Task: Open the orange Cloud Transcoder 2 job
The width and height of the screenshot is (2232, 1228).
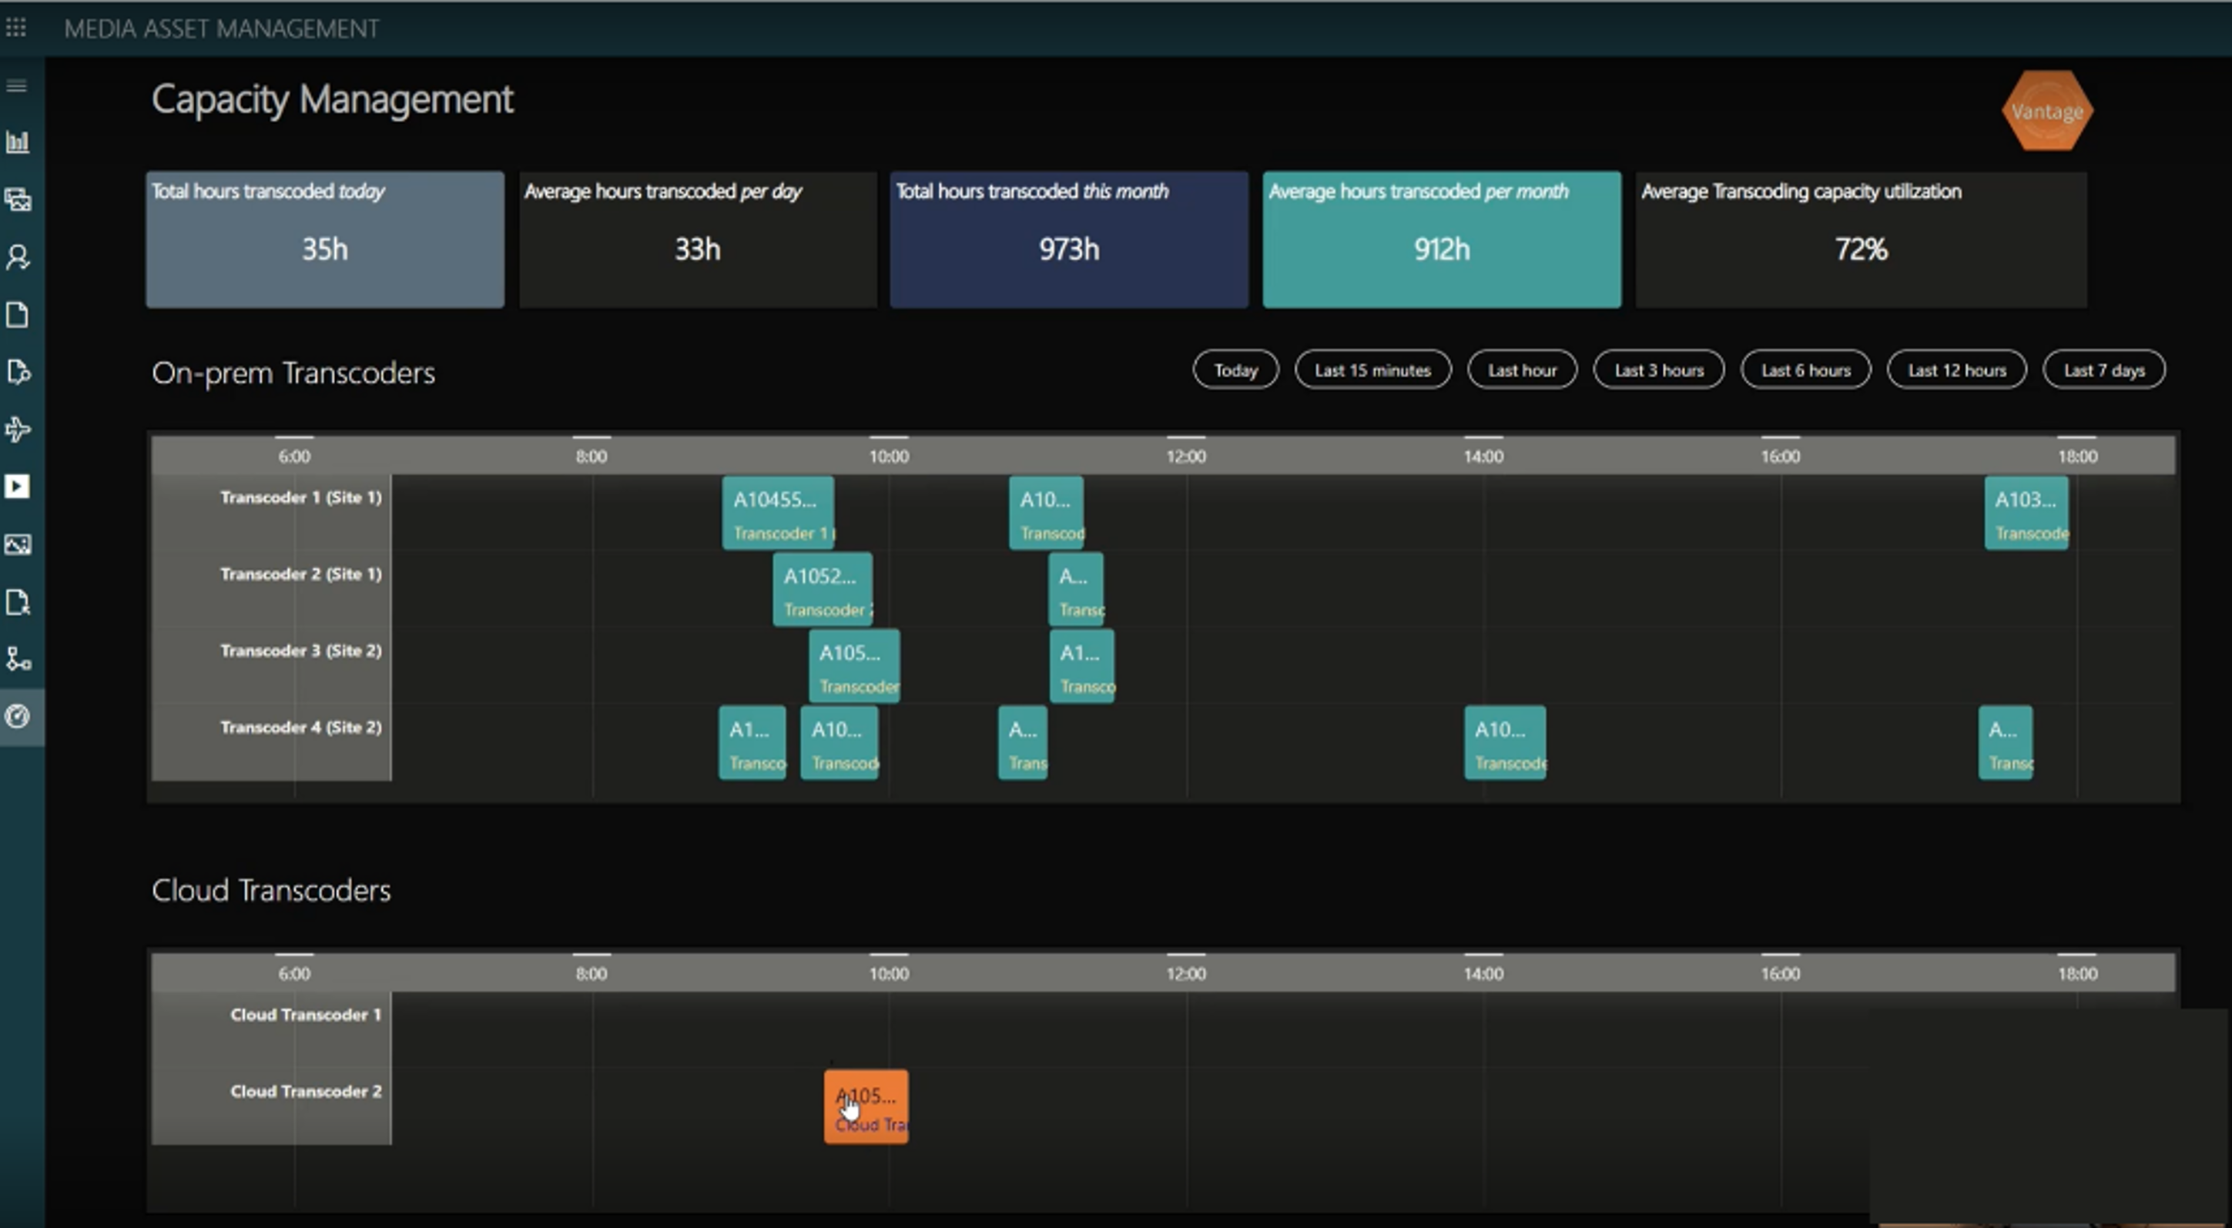Action: [866, 1107]
